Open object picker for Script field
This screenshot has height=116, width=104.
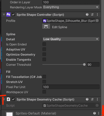97,105
